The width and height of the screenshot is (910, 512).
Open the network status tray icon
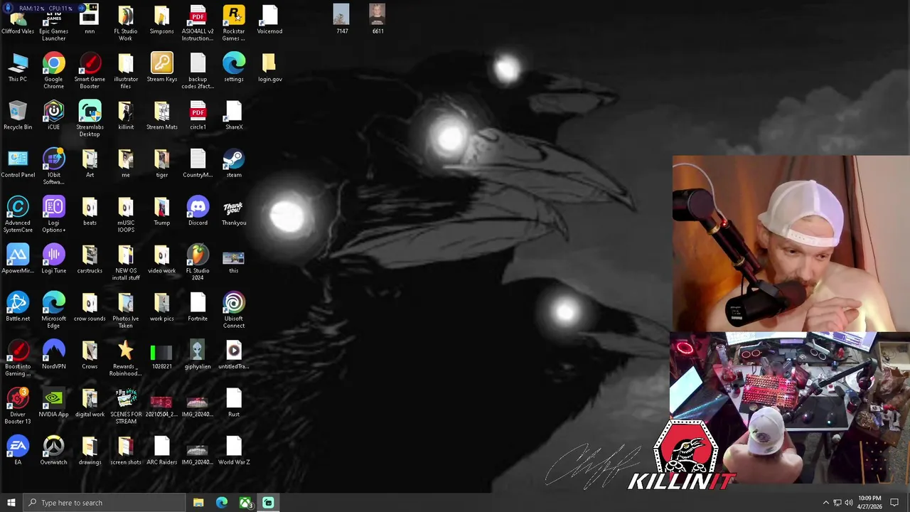click(837, 503)
